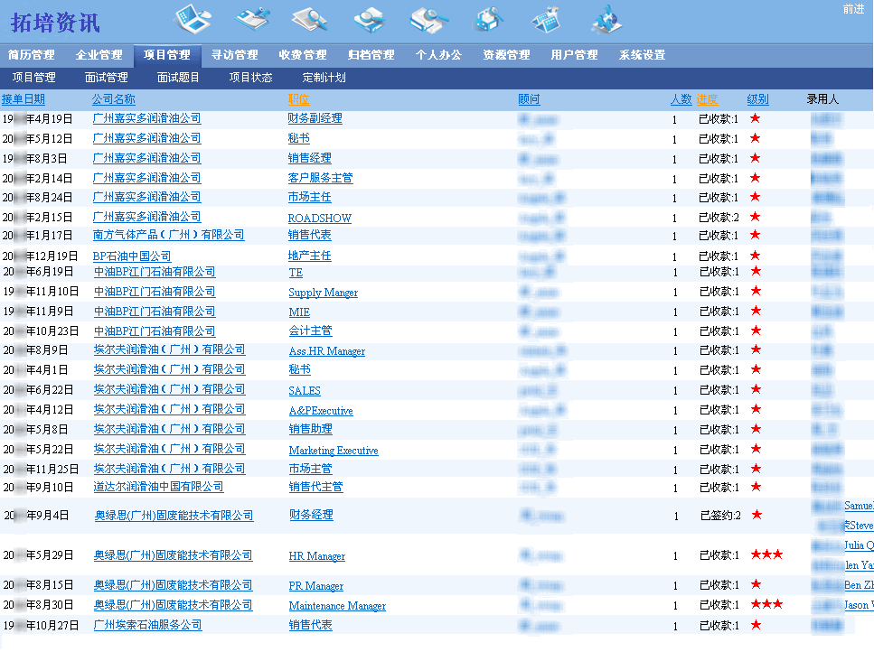Open the 会计主管 position link
This screenshot has height=652, width=874.
(x=311, y=331)
